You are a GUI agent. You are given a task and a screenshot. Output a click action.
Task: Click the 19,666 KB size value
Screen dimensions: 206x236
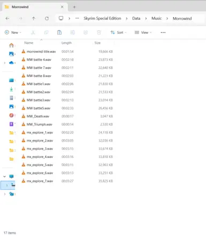point(105,52)
